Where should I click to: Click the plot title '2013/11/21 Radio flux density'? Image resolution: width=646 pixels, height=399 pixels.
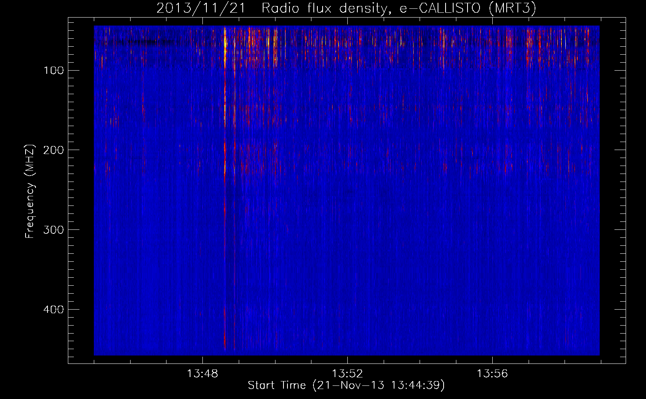tap(346, 8)
